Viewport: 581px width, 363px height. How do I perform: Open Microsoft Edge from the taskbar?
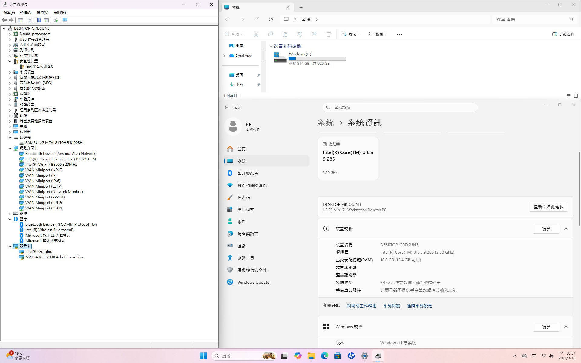[x=324, y=356]
